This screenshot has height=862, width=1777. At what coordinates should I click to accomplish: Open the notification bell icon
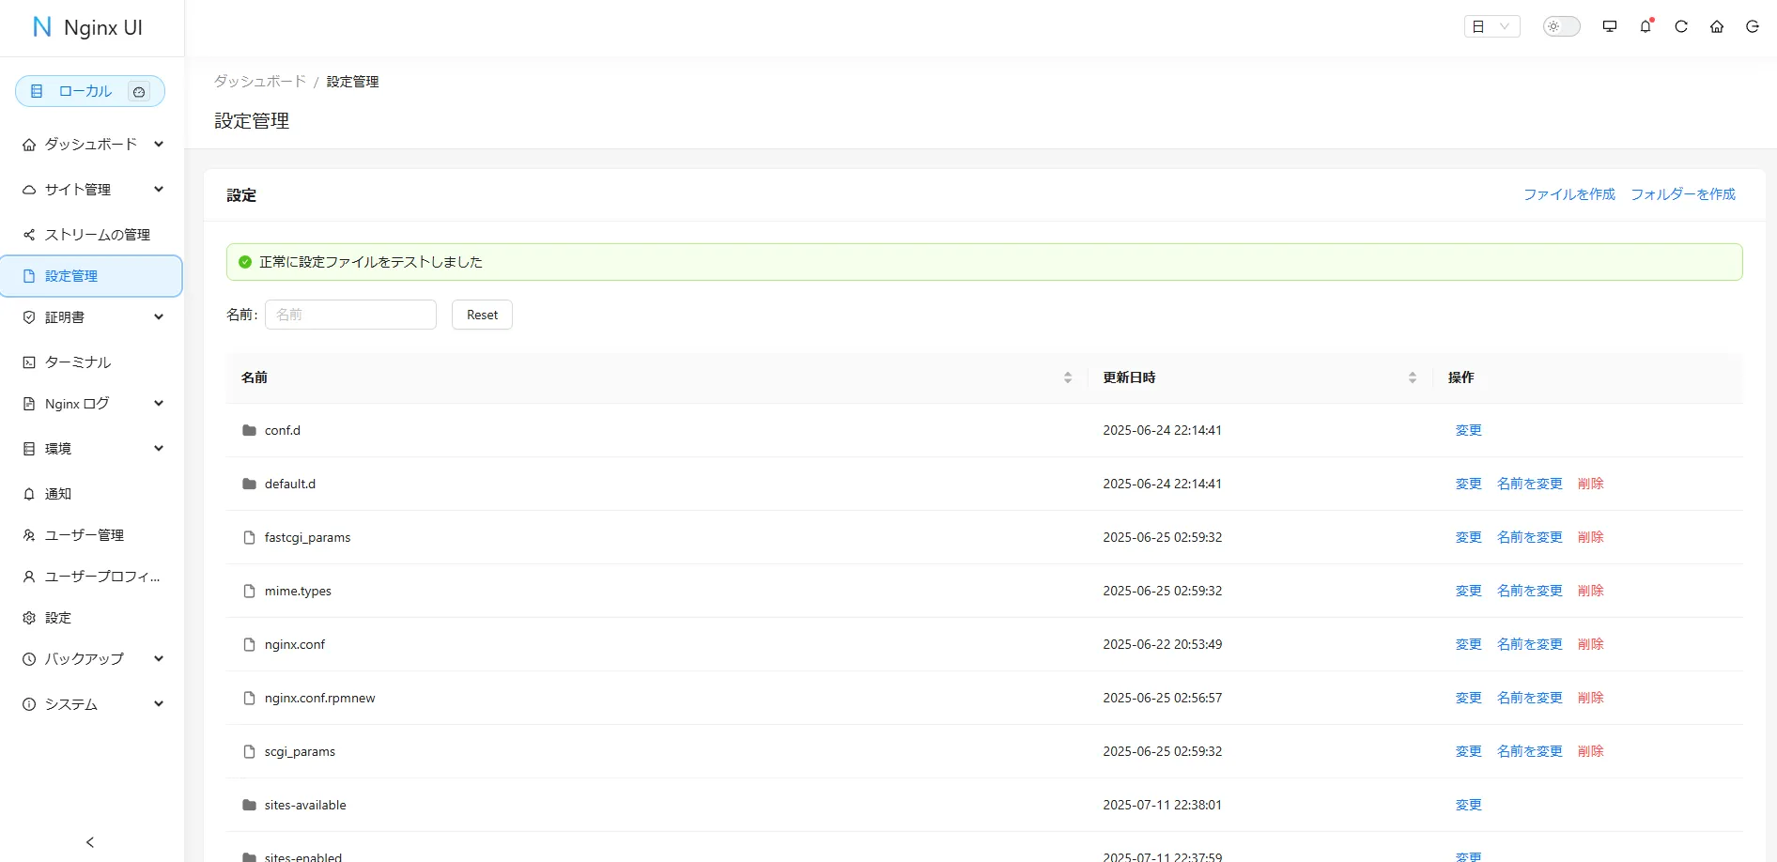coord(1646,26)
